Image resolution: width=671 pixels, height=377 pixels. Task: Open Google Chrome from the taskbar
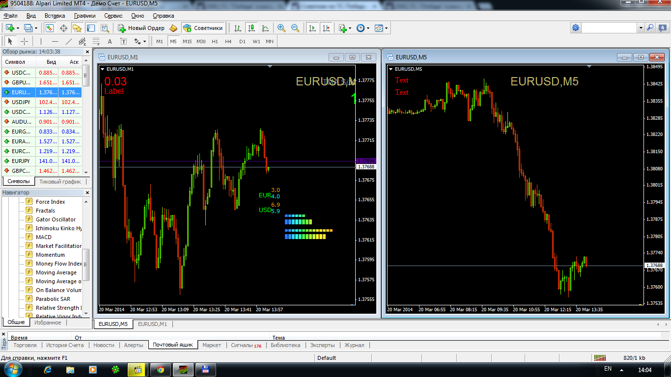pos(161,369)
